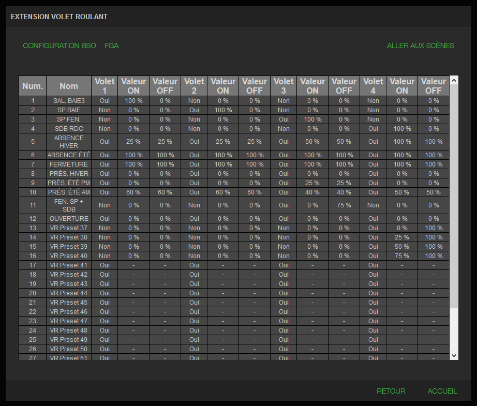Click the Num. column header

coord(33,86)
